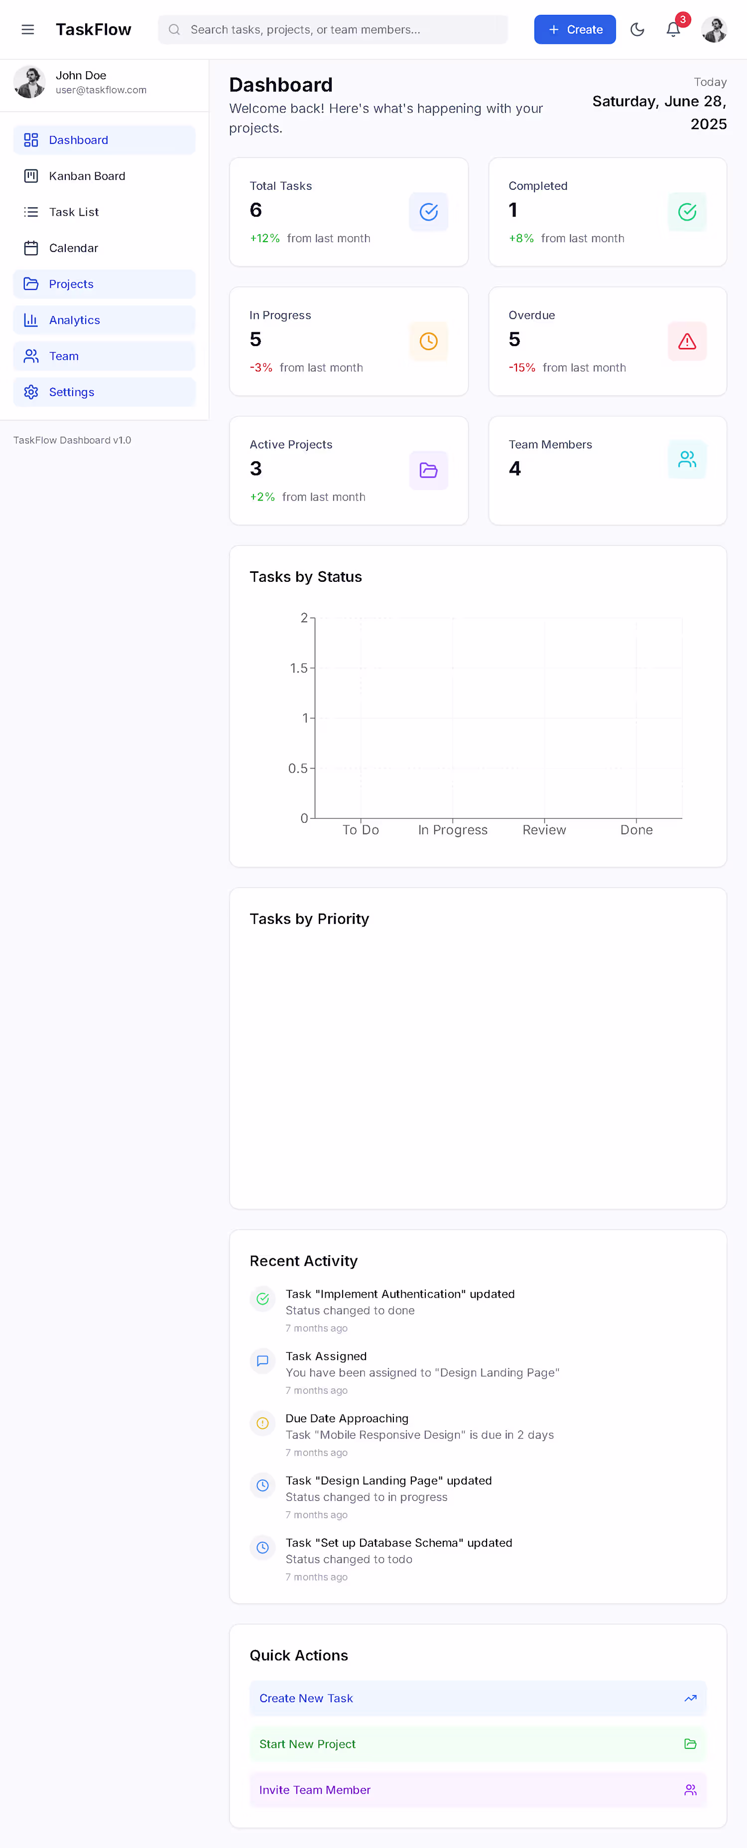Screen dimensions: 747x1848
Task: Click the In Progress clock icon
Action: point(428,341)
